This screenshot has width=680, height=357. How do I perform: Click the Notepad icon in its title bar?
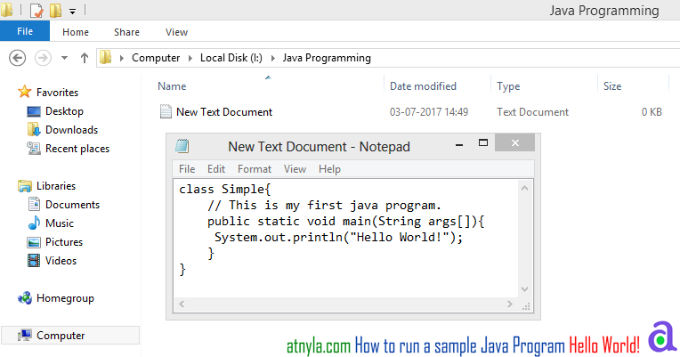pos(182,146)
